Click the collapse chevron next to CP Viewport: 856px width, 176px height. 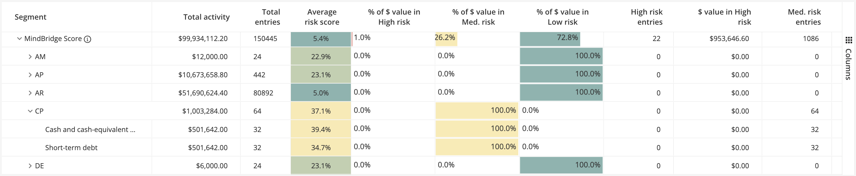coord(30,111)
